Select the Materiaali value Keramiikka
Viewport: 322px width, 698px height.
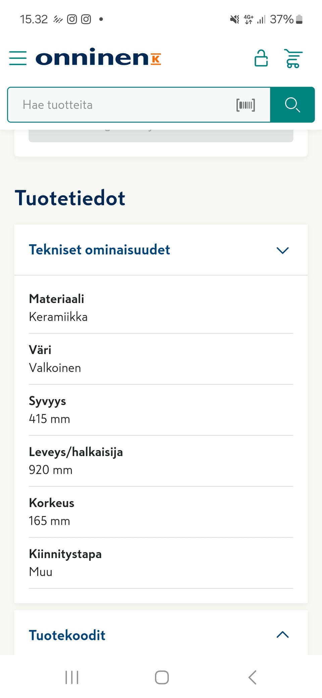click(x=58, y=316)
